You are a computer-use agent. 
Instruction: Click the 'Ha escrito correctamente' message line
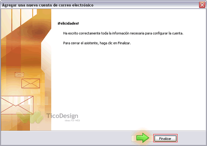tap(123, 33)
